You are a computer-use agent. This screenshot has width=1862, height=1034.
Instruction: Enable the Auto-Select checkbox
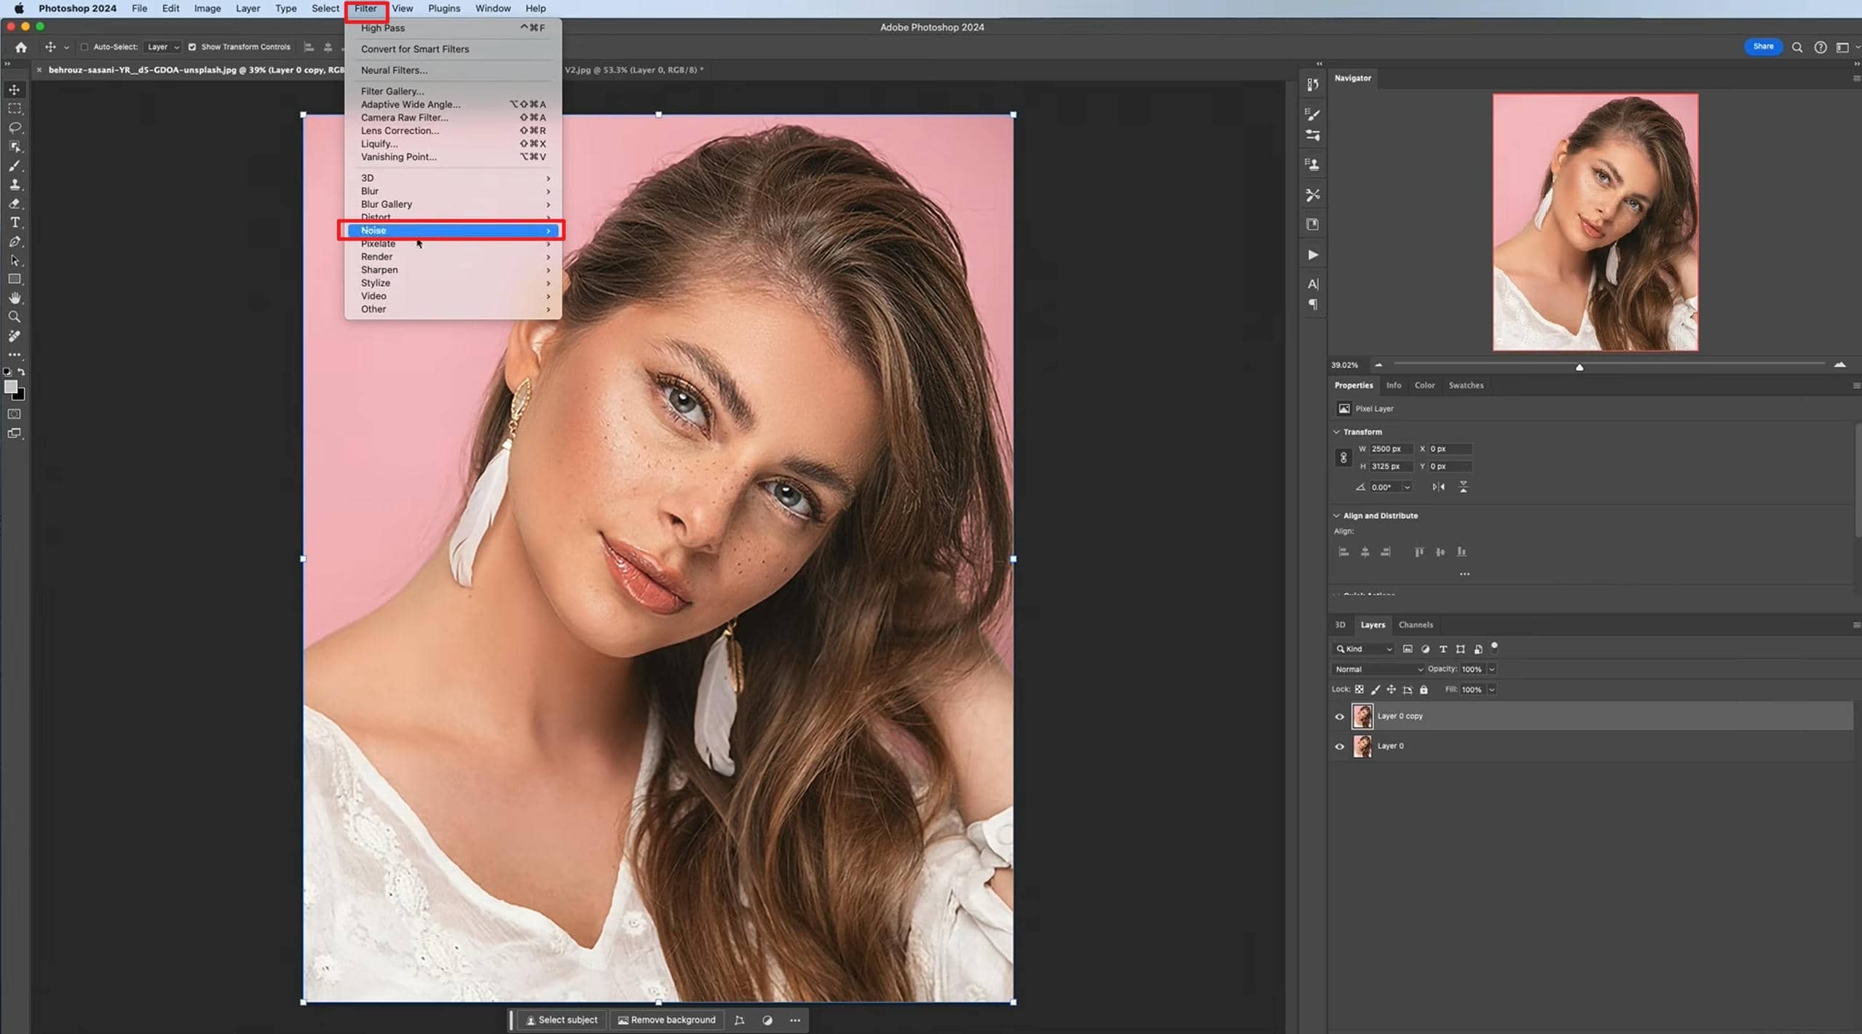[84, 47]
